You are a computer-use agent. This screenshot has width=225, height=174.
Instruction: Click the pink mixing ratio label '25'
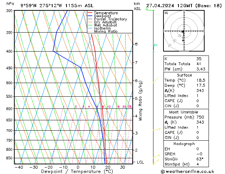(x=129, y=107)
